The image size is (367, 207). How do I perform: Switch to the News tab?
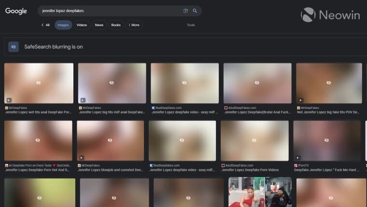coord(99,25)
